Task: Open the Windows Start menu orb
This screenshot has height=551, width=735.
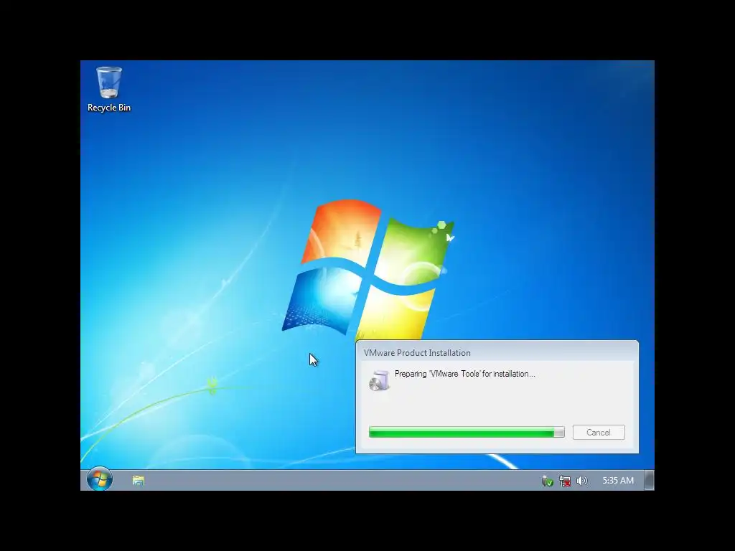Action: coord(99,479)
